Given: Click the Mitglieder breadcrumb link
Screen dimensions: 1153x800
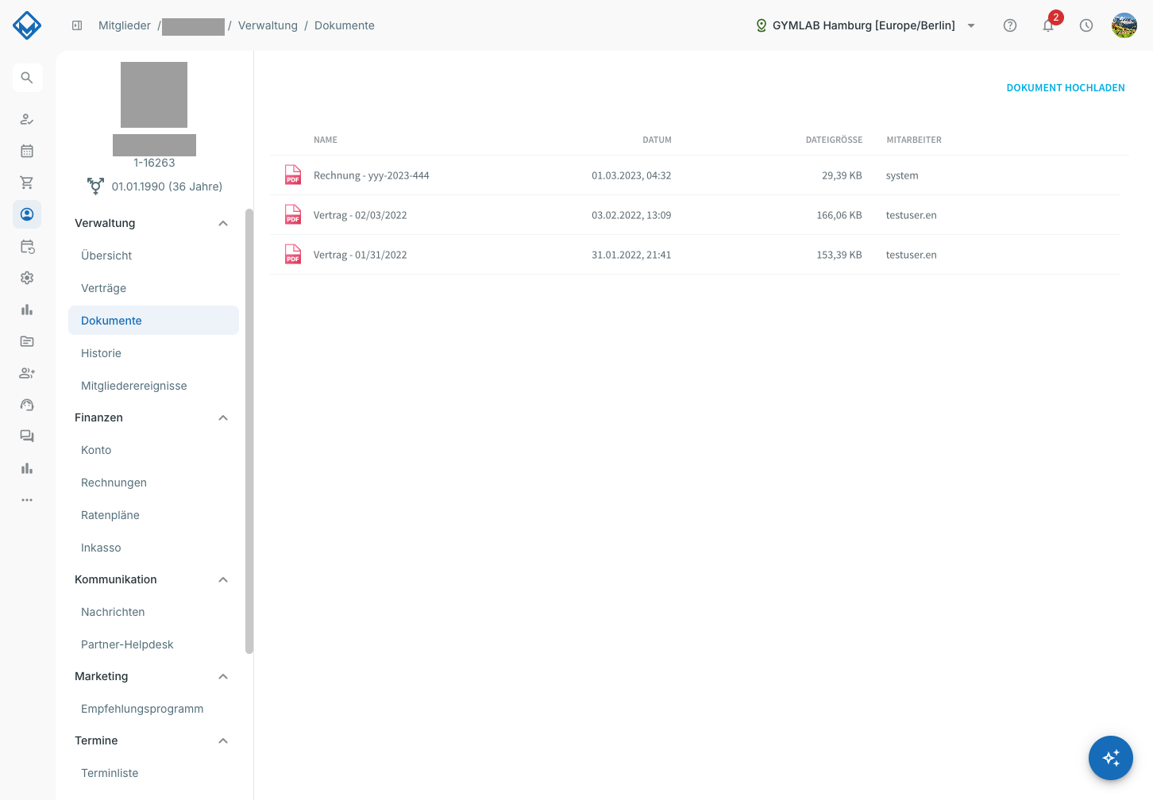Looking at the screenshot, I should tap(125, 25).
